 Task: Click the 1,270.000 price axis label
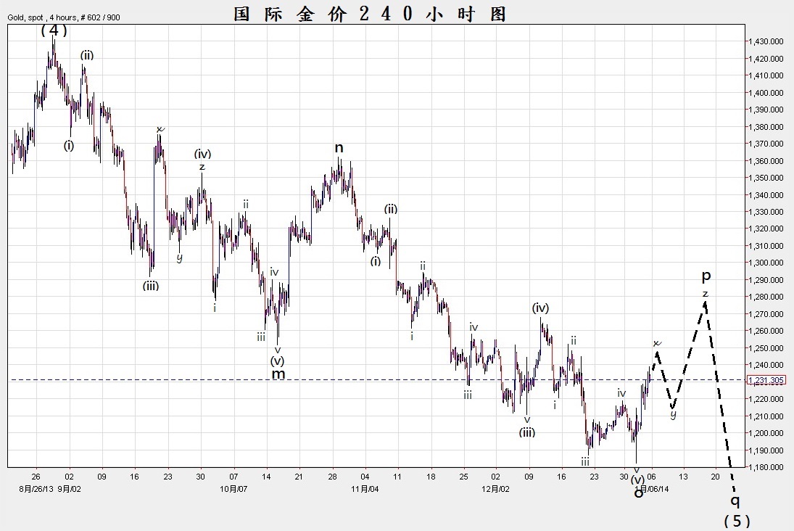click(x=766, y=314)
